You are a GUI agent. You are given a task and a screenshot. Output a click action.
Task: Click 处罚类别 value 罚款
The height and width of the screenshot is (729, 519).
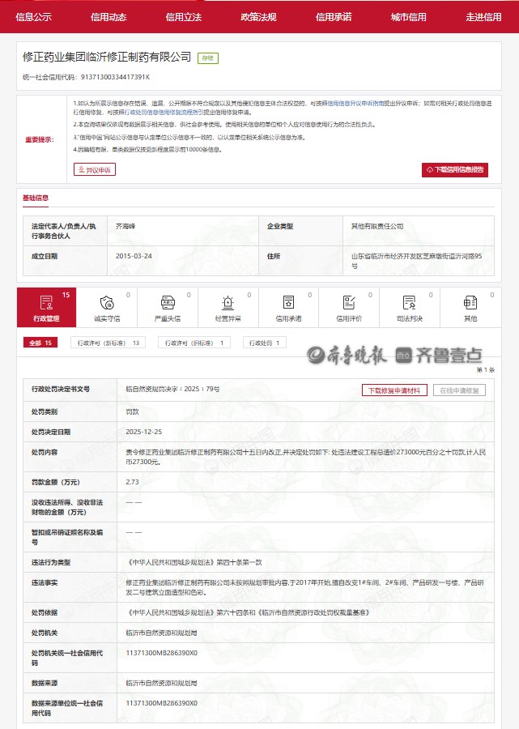tap(132, 411)
